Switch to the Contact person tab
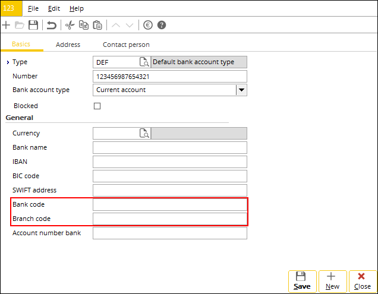 coord(126,45)
